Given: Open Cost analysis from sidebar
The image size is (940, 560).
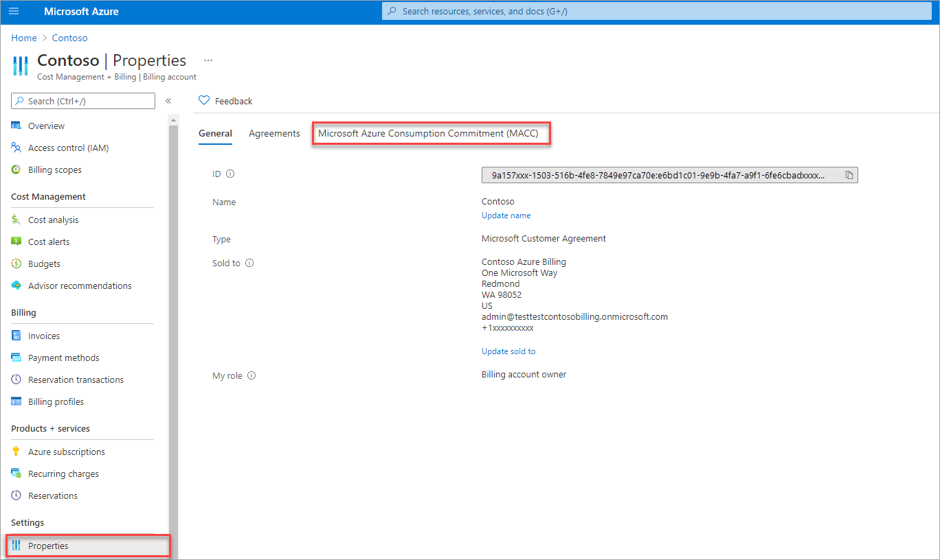Looking at the screenshot, I should point(53,220).
